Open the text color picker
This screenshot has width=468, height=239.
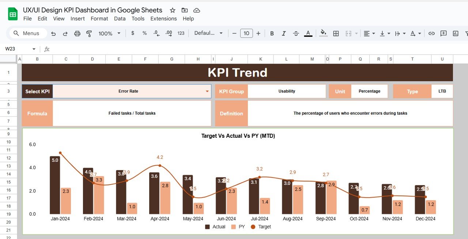[x=308, y=33]
